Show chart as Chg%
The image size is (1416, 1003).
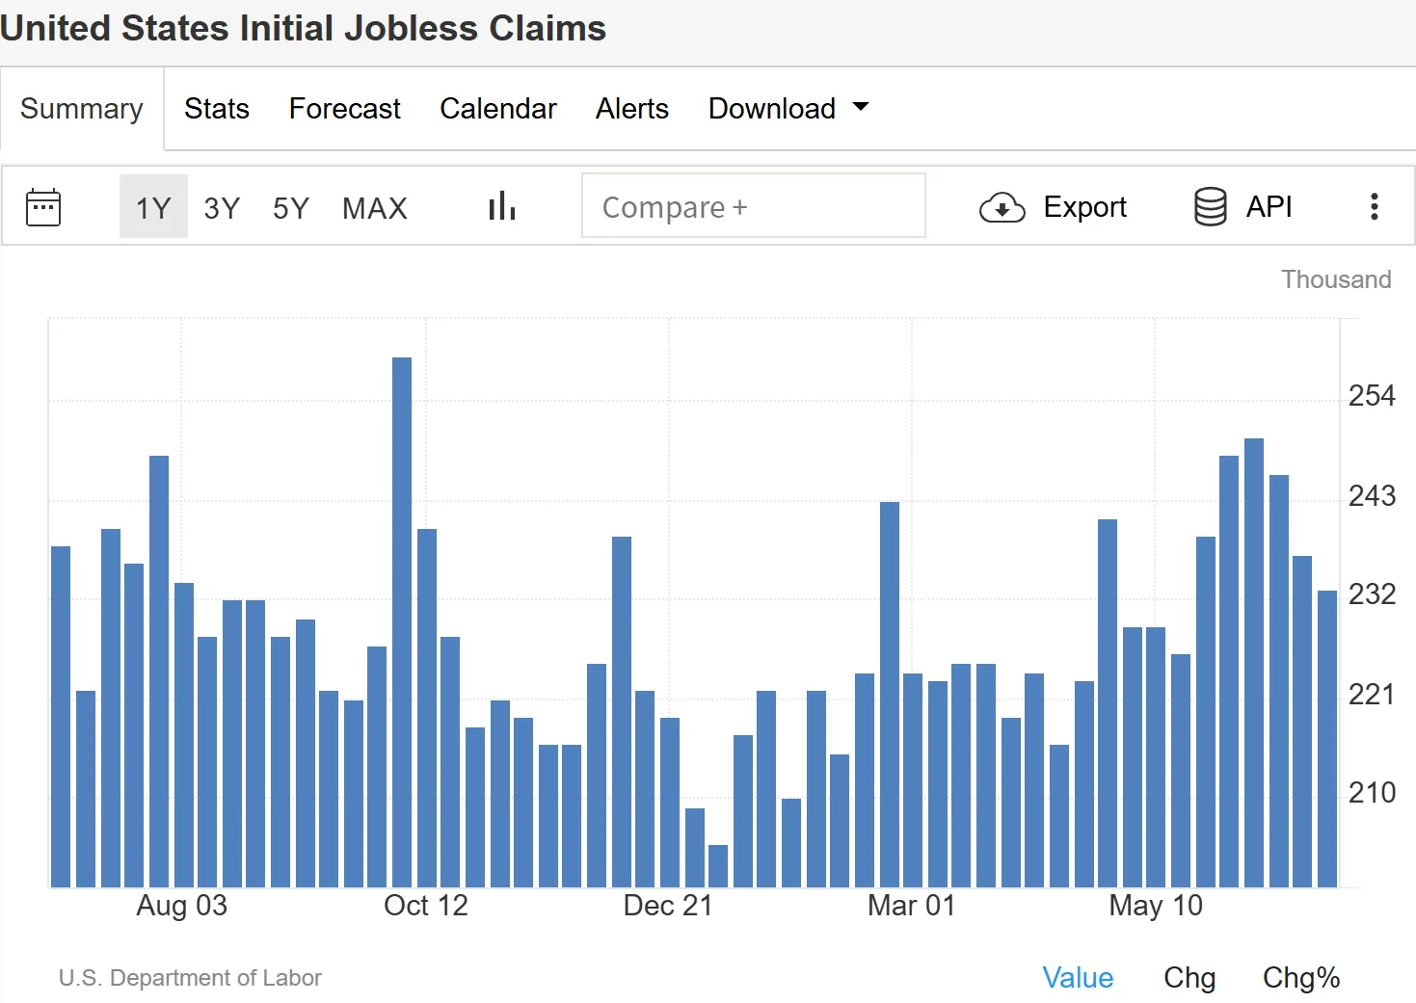point(1301,978)
